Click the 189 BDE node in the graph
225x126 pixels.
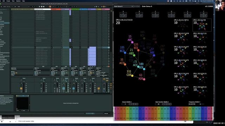144,69
